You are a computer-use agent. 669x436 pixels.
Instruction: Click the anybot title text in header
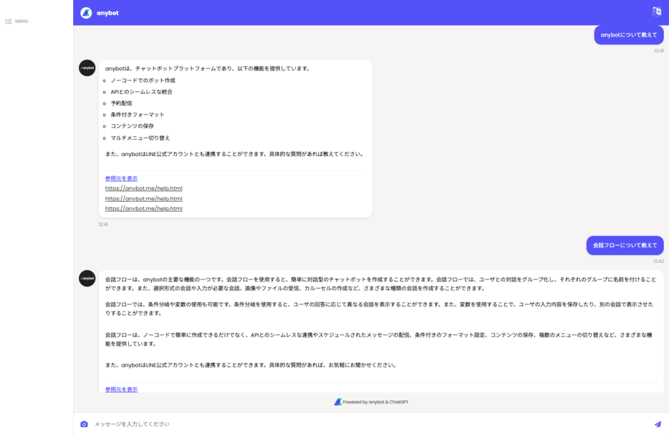(x=108, y=13)
